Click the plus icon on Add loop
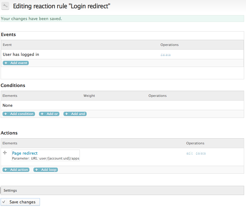 pyautogui.click(x=37, y=170)
